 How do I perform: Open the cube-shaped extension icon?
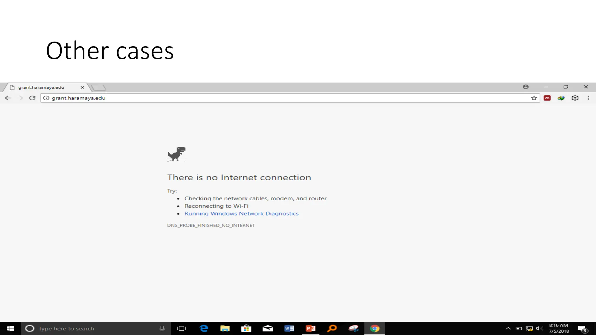tap(575, 98)
